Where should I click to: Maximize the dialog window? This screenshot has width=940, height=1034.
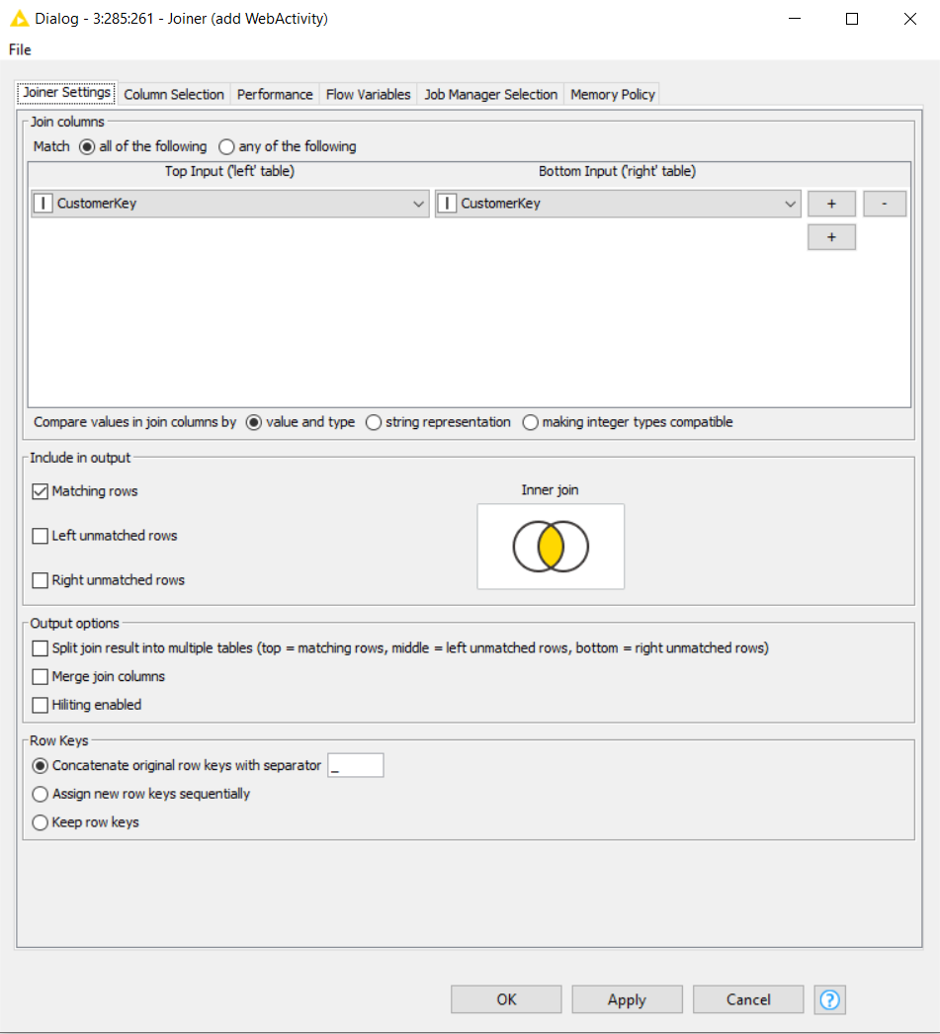click(x=852, y=19)
